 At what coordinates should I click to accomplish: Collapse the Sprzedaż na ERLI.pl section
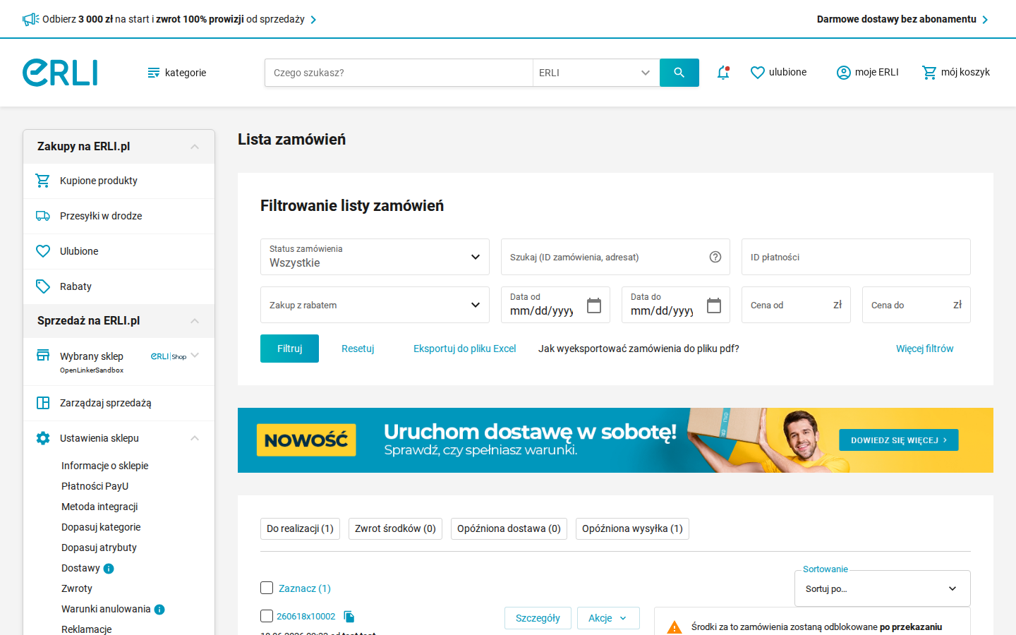(195, 321)
